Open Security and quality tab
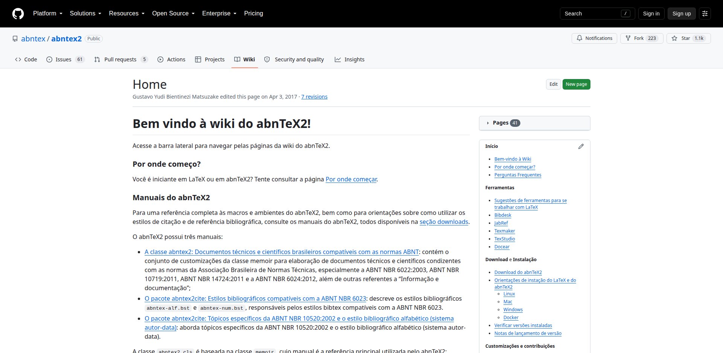This screenshot has width=723, height=353. 294,59
